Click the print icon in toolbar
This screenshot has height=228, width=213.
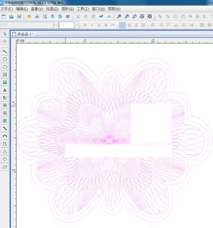(37, 17)
